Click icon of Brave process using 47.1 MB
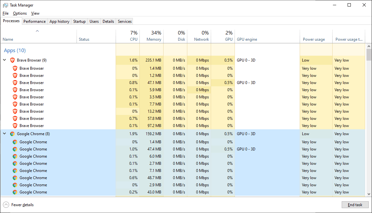 click(x=15, y=83)
